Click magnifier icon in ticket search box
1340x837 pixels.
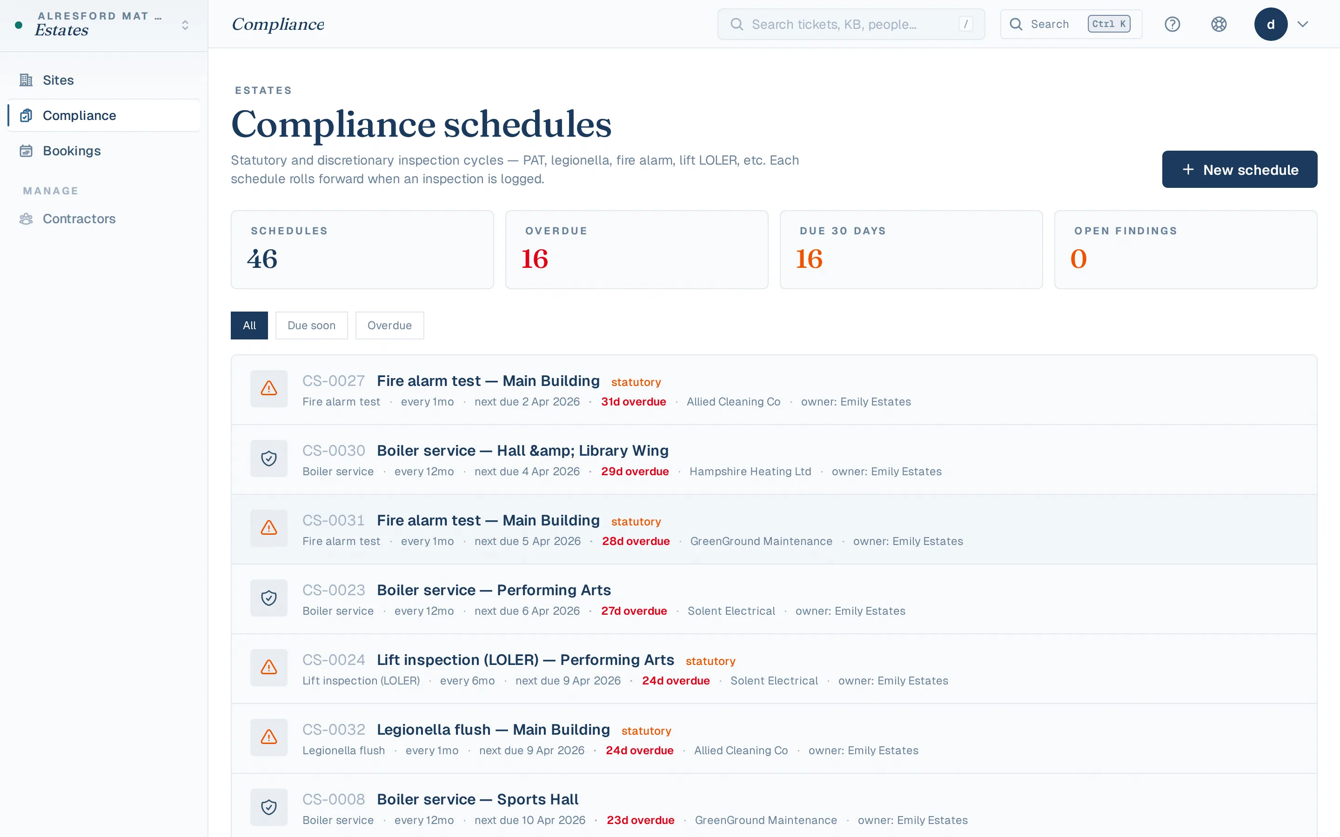737,24
